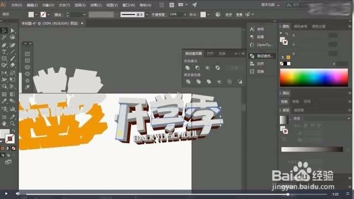The width and height of the screenshot is (354, 199).
Task: Open the stroke weight dropdown
Action: pos(84,15)
